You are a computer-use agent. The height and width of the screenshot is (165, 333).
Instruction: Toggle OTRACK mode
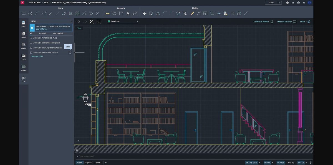tap(281, 163)
